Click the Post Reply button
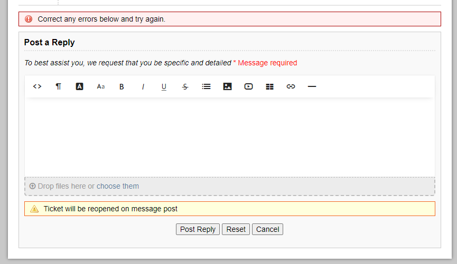 [x=198, y=229]
